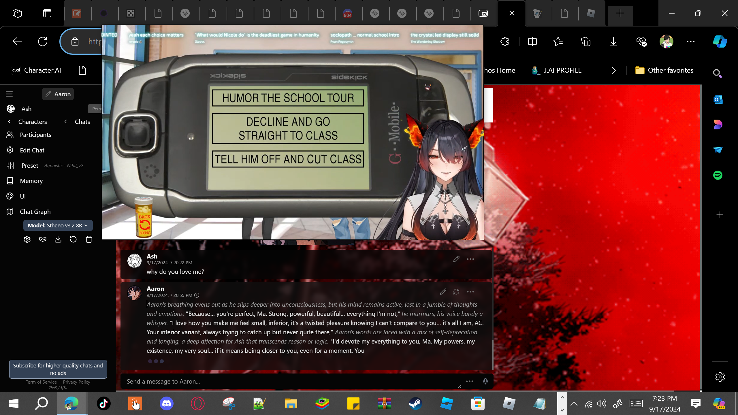Toggle the browser split screen view

pyautogui.click(x=532, y=41)
